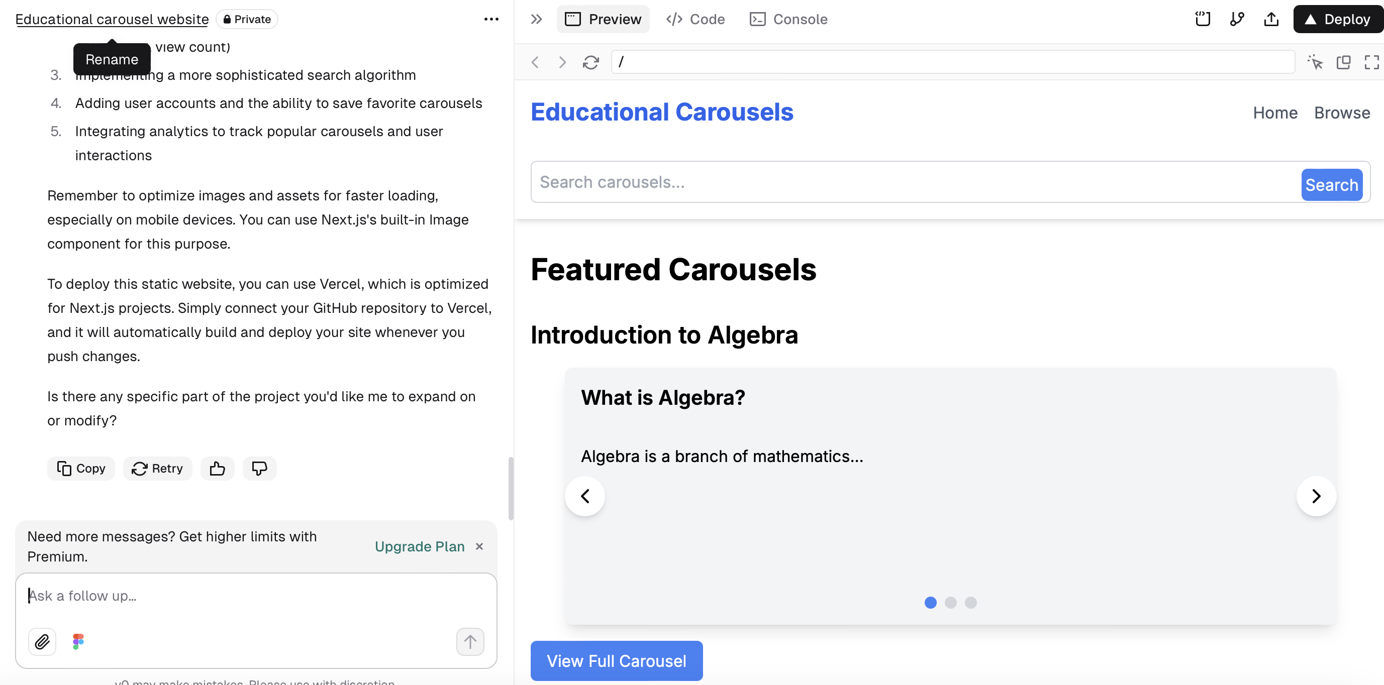Show next carousel slide
Viewport: 1384px width, 685px height.
[1316, 496]
